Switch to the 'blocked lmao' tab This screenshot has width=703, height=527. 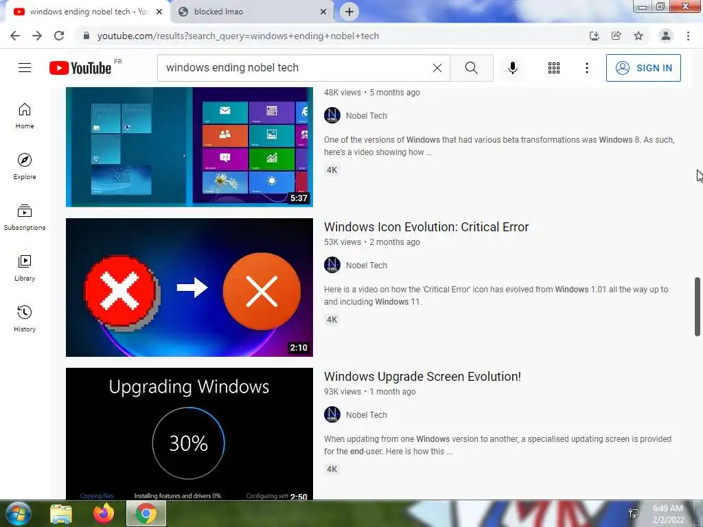point(253,12)
